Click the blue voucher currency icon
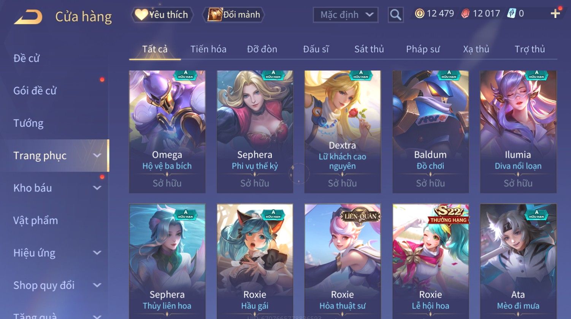The width and height of the screenshot is (571, 319). 512,14
